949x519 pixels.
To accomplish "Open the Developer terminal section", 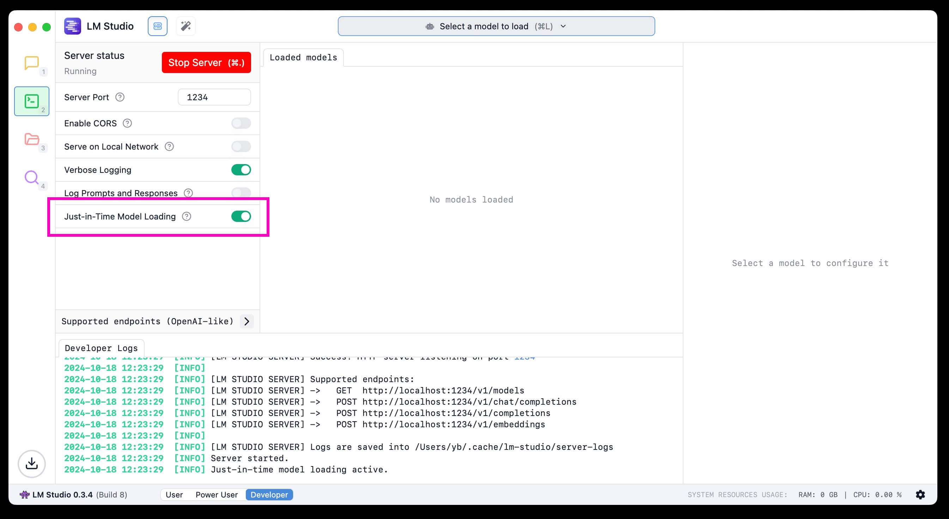I will (x=32, y=101).
